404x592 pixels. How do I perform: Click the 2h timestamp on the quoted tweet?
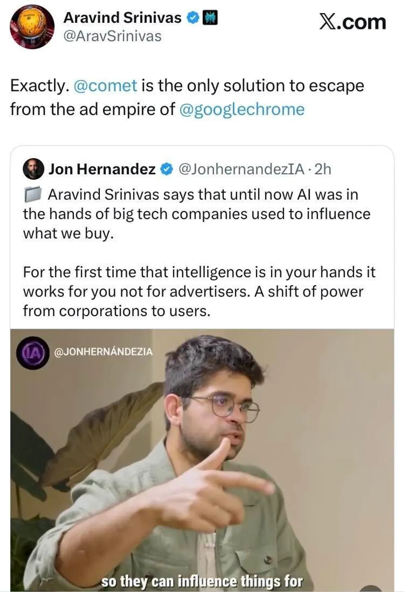323,169
